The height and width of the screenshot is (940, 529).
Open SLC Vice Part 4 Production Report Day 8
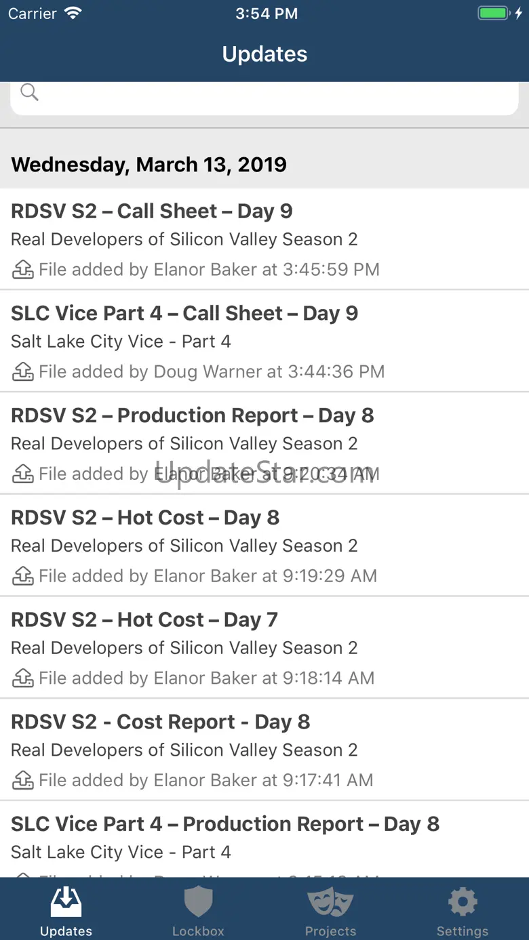coord(264,840)
